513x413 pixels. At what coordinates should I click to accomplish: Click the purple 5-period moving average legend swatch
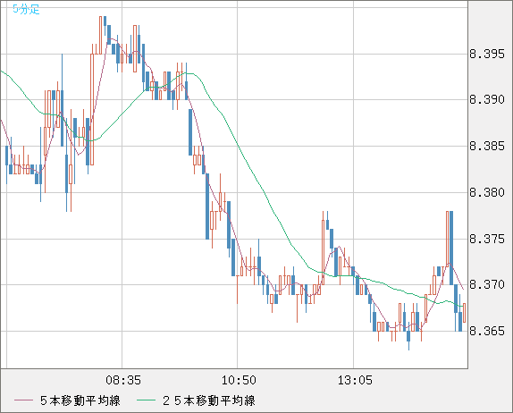click(23, 400)
